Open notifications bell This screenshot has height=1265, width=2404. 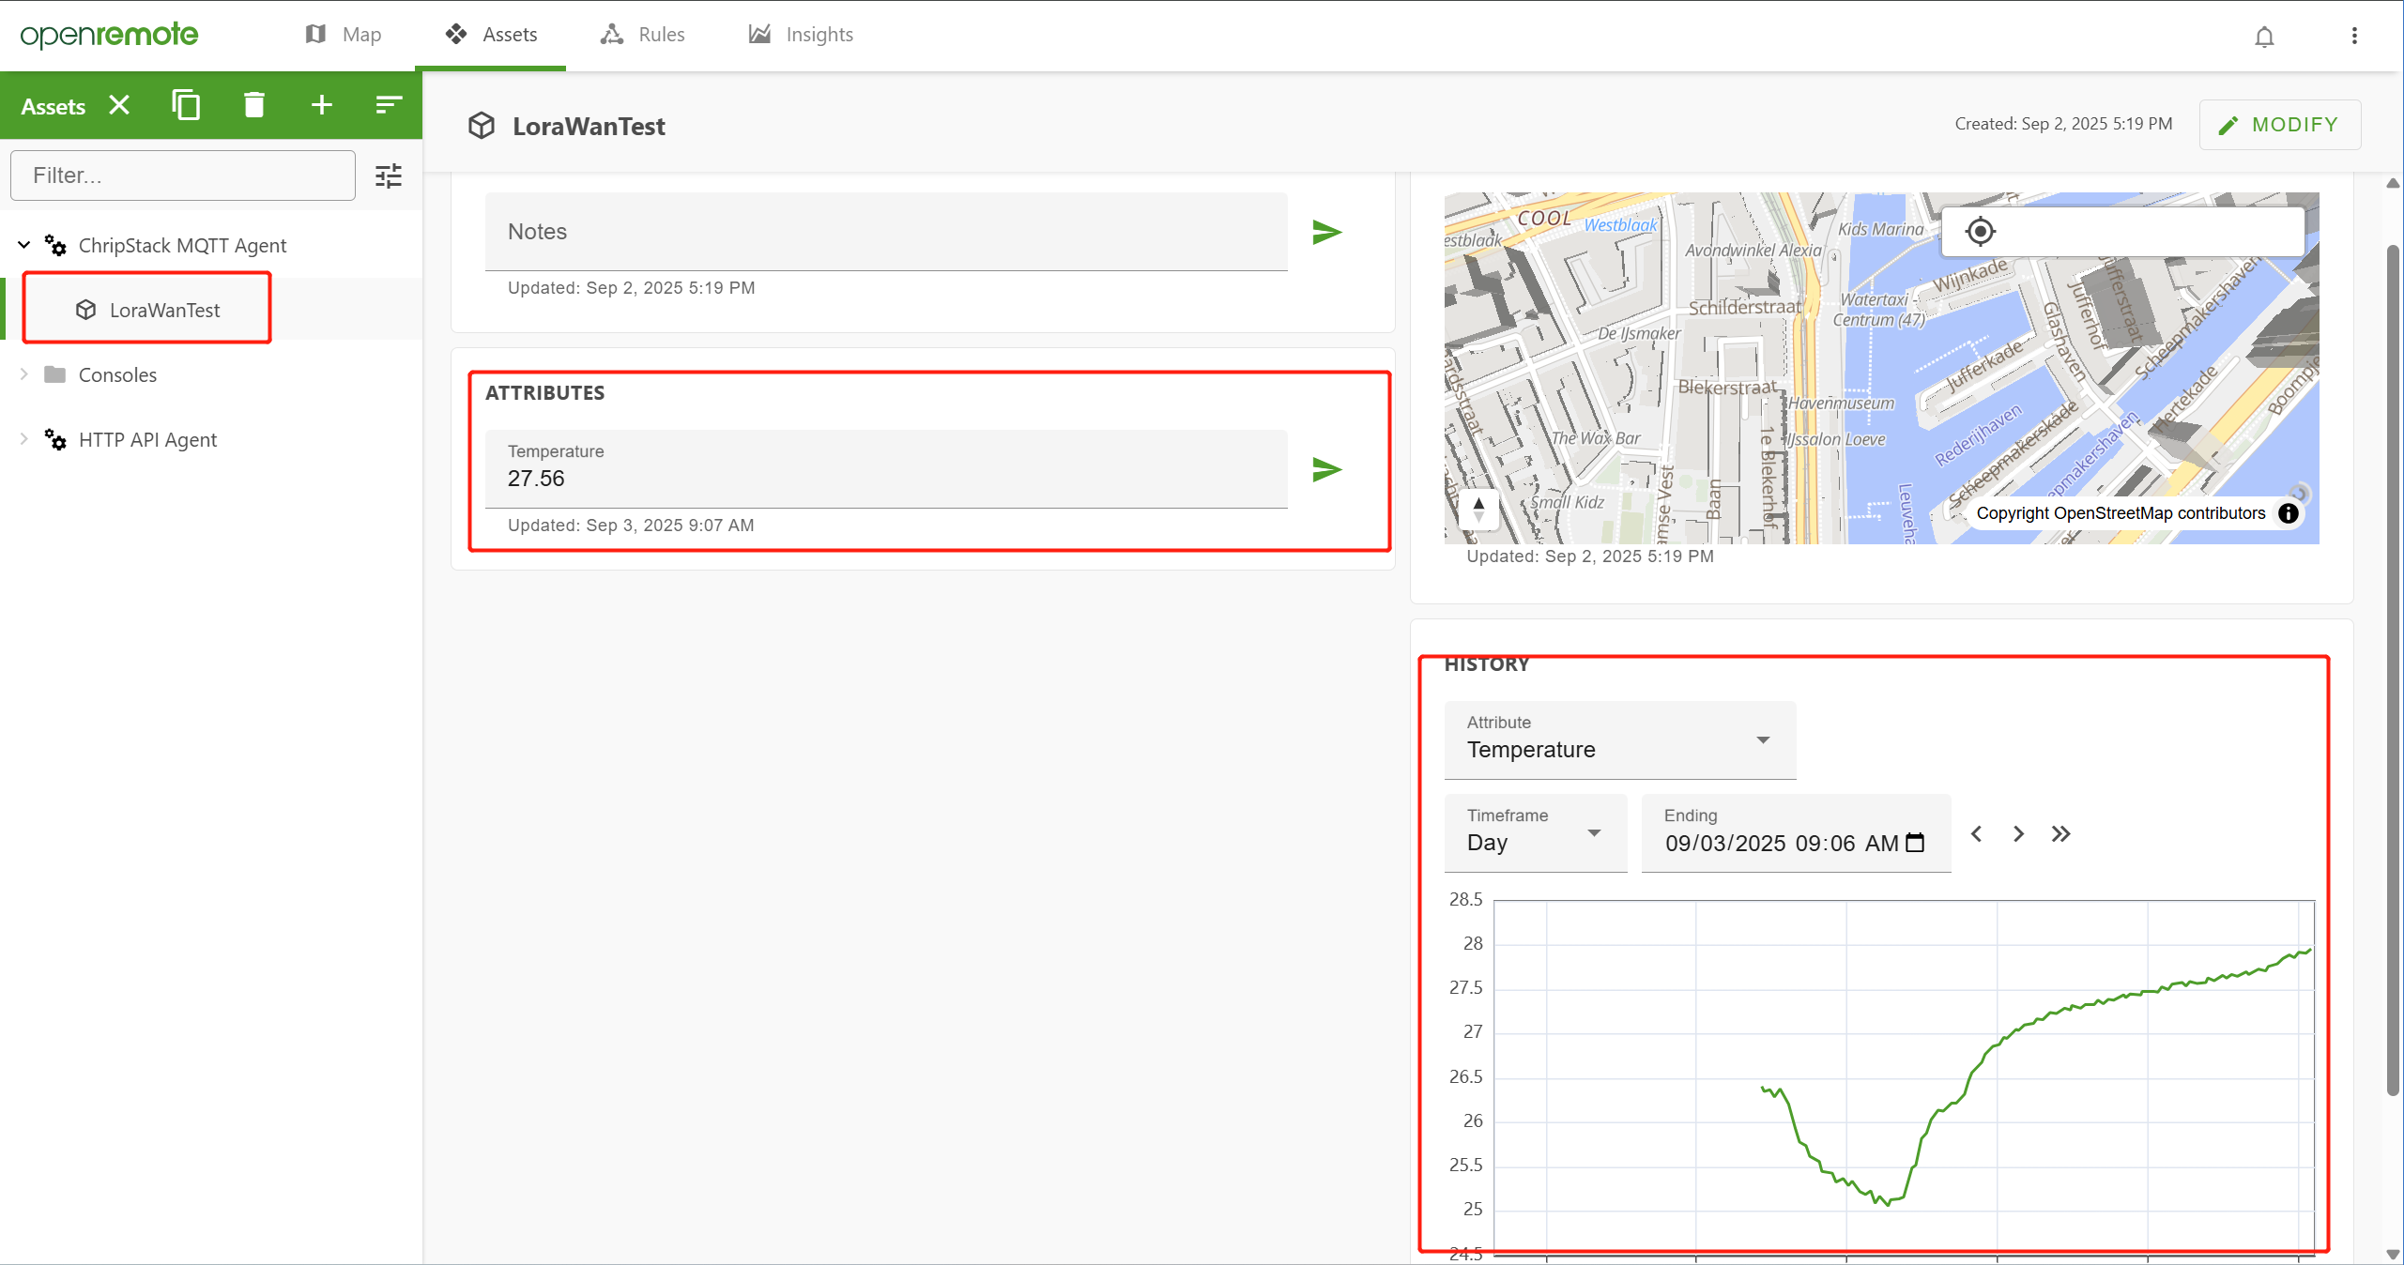(2264, 37)
